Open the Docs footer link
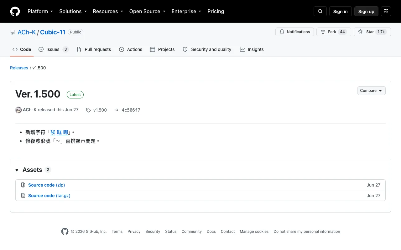 coord(211,232)
